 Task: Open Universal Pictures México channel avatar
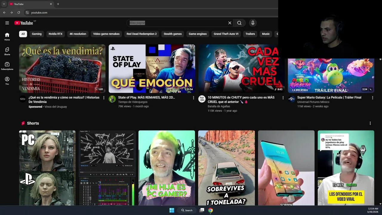point(292,99)
